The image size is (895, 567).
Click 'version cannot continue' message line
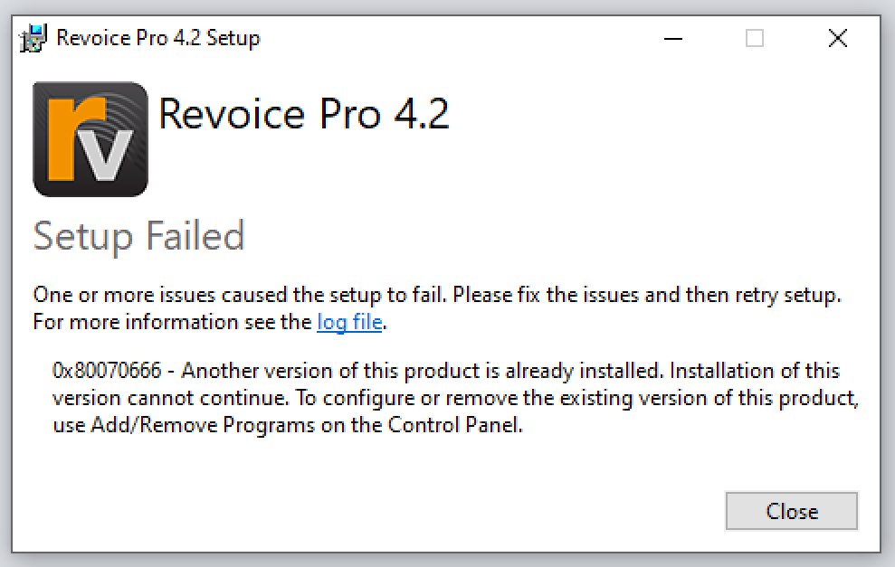pyautogui.click(x=171, y=398)
